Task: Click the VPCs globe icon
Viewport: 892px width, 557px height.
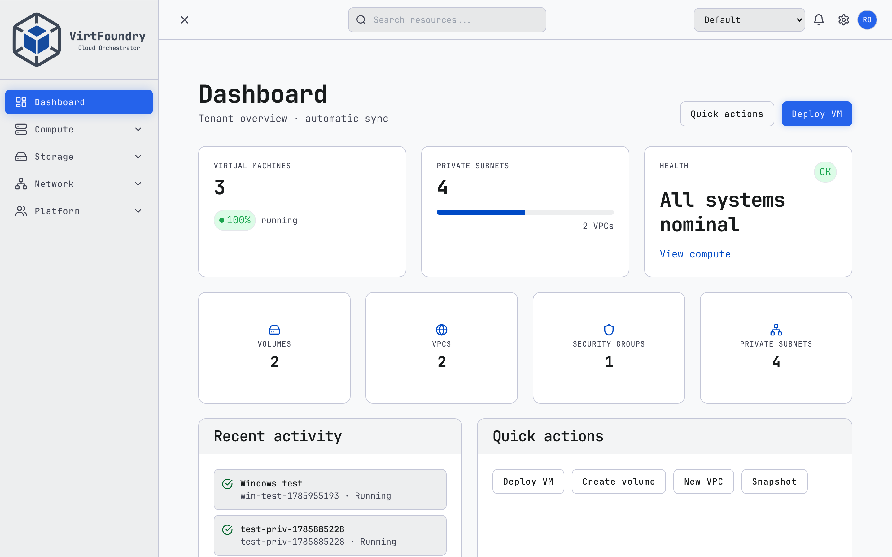Action: click(x=442, y=330)
